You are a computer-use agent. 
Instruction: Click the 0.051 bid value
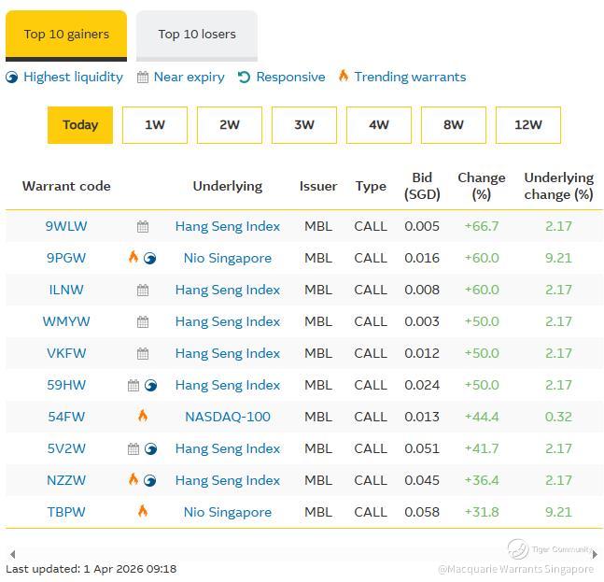click(x=422, y=448)
